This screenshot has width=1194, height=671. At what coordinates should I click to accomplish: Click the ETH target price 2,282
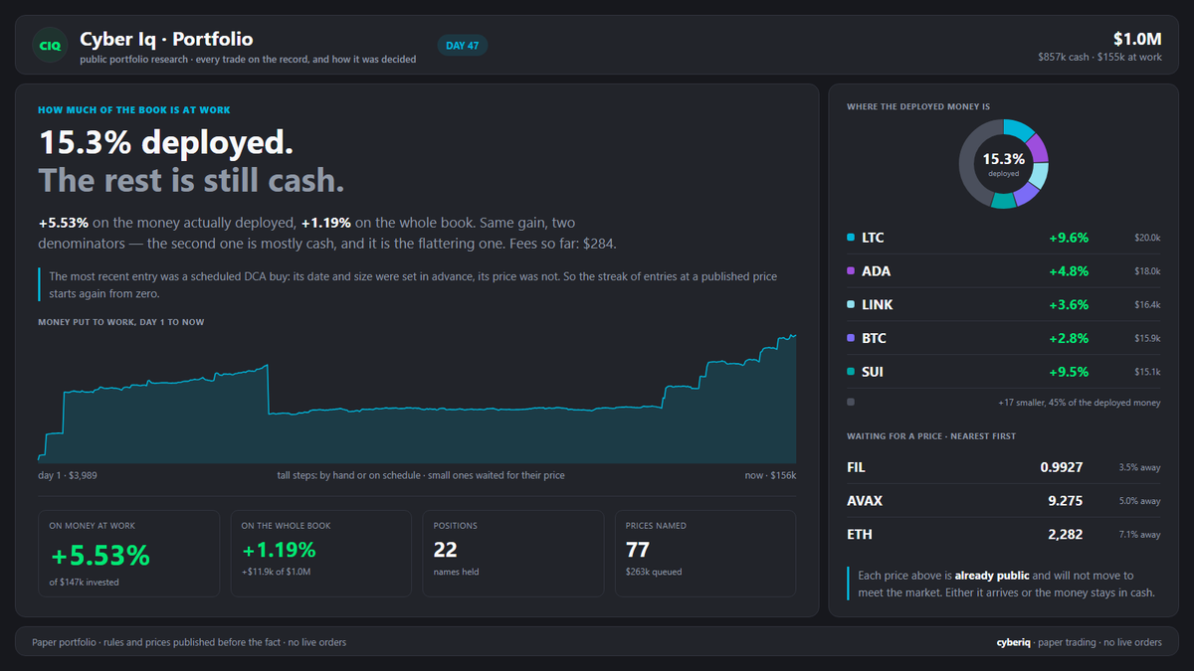point(1065,535)
